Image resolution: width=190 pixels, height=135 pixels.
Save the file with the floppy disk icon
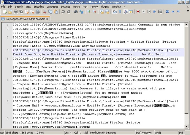click(16, 12)
